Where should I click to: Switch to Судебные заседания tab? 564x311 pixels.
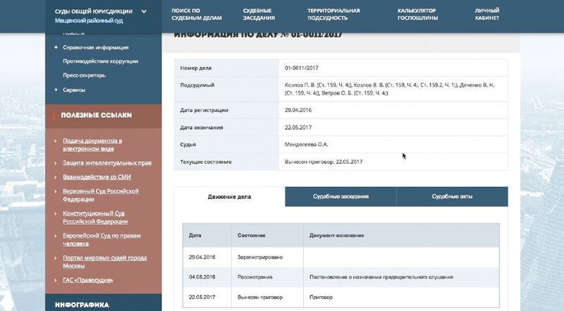pyautogui.click(x=341, y=197)
